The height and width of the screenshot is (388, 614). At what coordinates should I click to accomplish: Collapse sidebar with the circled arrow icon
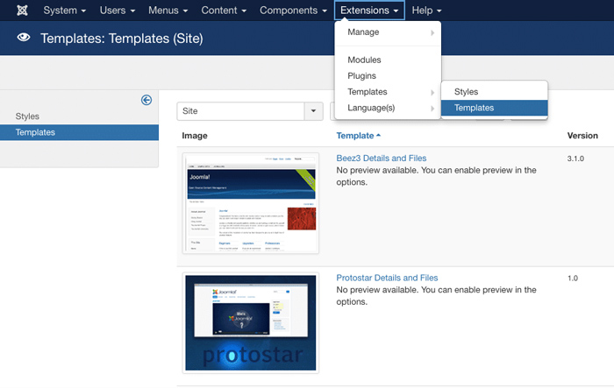point(146,100)
